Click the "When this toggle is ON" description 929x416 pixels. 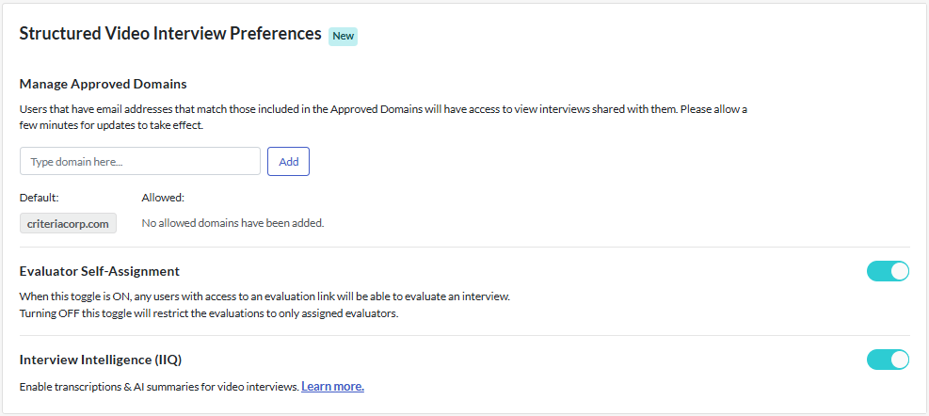point(264,296)
